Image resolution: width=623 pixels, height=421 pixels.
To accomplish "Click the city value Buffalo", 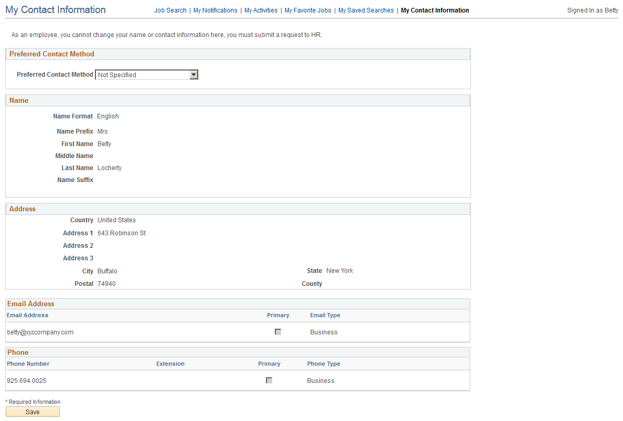I will coord(107,271).
